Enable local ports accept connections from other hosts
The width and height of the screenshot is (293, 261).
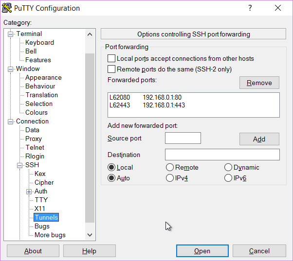click(x=111, y=58)
